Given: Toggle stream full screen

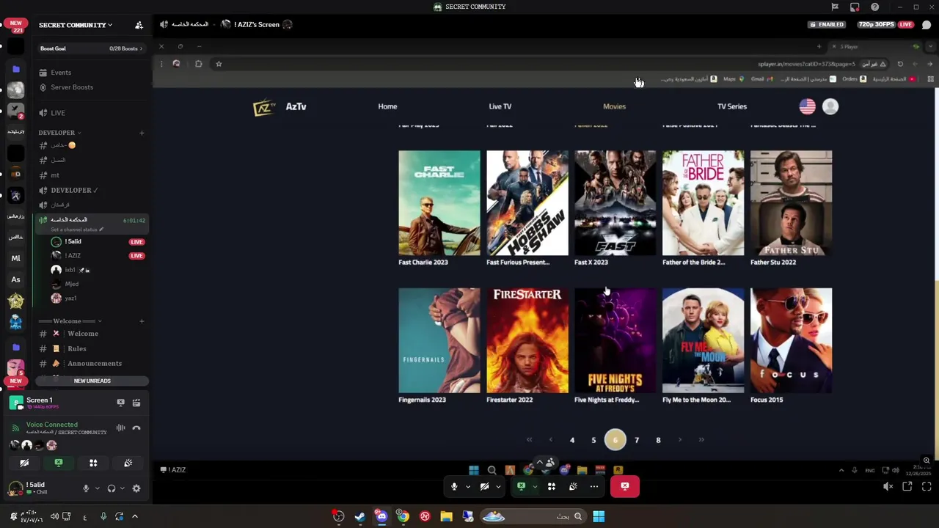Looking at the screenshot, I should click(x=927, y=486).
